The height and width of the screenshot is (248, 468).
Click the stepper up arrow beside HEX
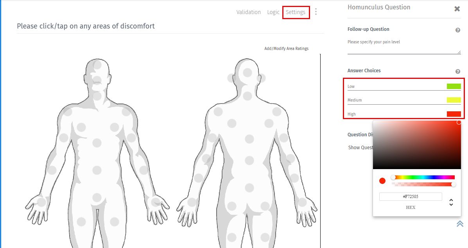click(x=451, y=200)
